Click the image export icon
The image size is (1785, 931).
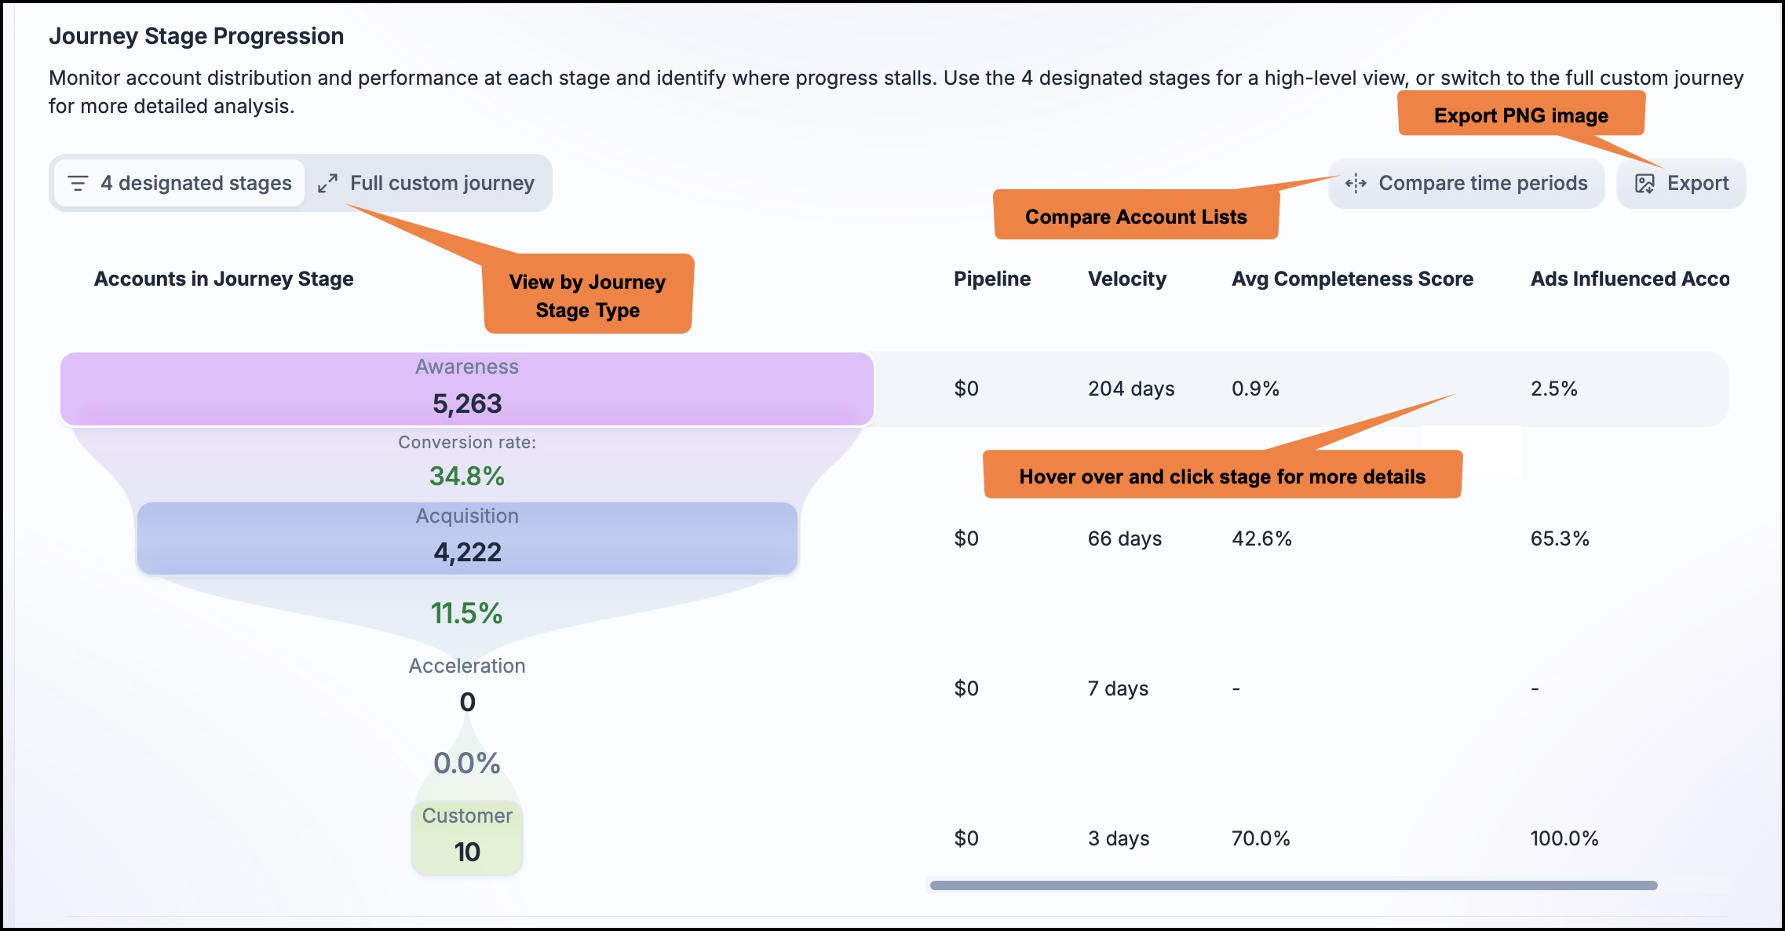(x=1644, y=184)
